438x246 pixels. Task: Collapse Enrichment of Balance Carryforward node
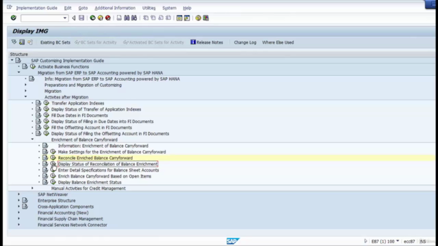pyautogui.click(x=32, y=139)
